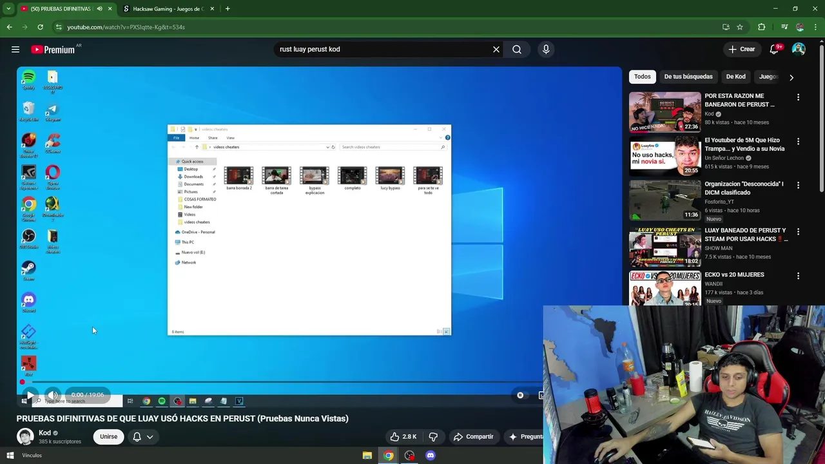This screenshot has height=464, width=825.
Task: Open File Explorer on taskbar
Action: point(367,456)
